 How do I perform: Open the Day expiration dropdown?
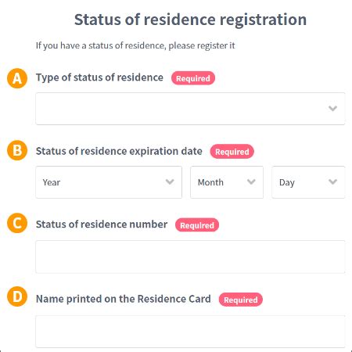pos(308,182)
